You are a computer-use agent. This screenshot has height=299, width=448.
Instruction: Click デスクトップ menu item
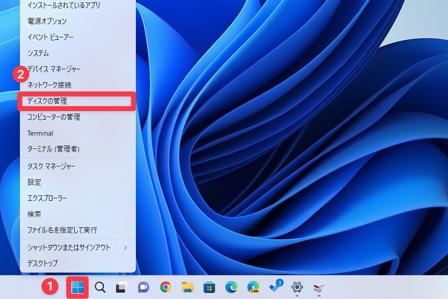[78, 263]
